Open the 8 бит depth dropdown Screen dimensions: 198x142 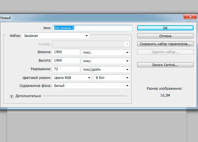112,78
